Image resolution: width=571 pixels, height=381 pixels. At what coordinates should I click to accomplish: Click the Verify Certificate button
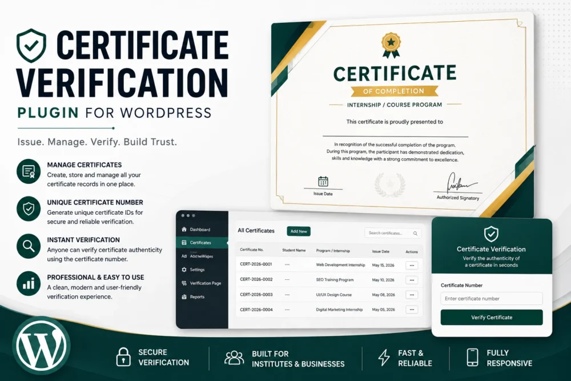[x=492, y=317]
